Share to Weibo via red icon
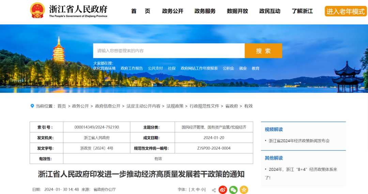This screenshot has height=194, width=368. [223, 190]
